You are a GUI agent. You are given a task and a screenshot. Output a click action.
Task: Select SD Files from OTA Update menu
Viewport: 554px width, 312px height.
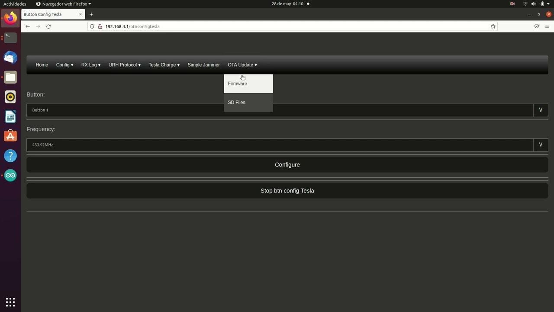[248, 102]
